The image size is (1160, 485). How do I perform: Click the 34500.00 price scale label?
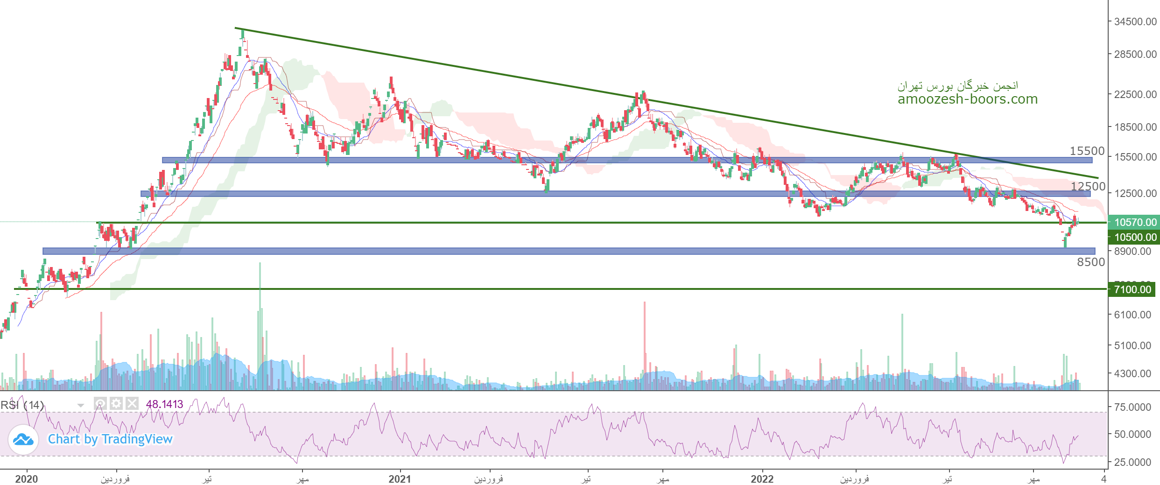point(1135,21)
